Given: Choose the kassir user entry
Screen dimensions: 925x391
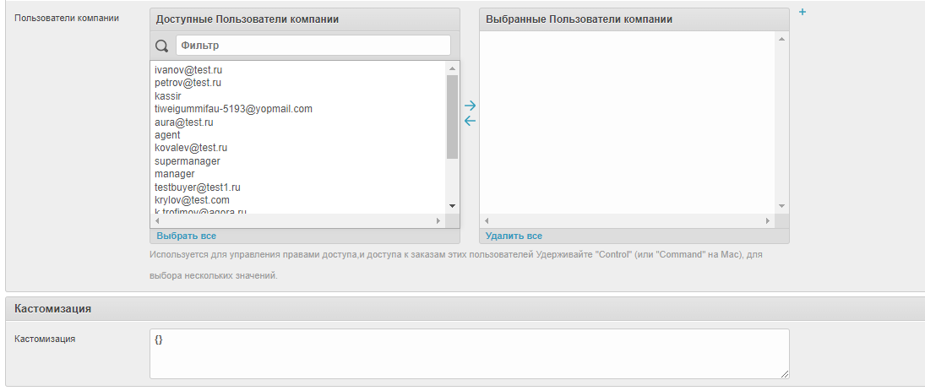Looking at the screenshot, I should 168,96.
